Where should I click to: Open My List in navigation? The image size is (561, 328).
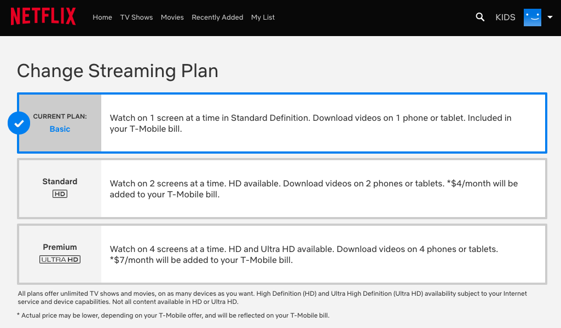point(263,17)
